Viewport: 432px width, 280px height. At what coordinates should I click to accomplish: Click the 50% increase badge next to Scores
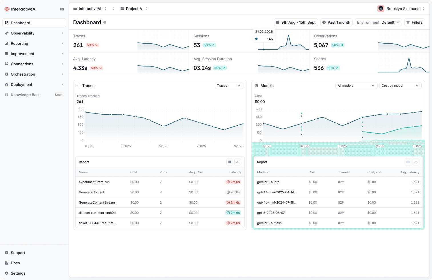[333, 68]
